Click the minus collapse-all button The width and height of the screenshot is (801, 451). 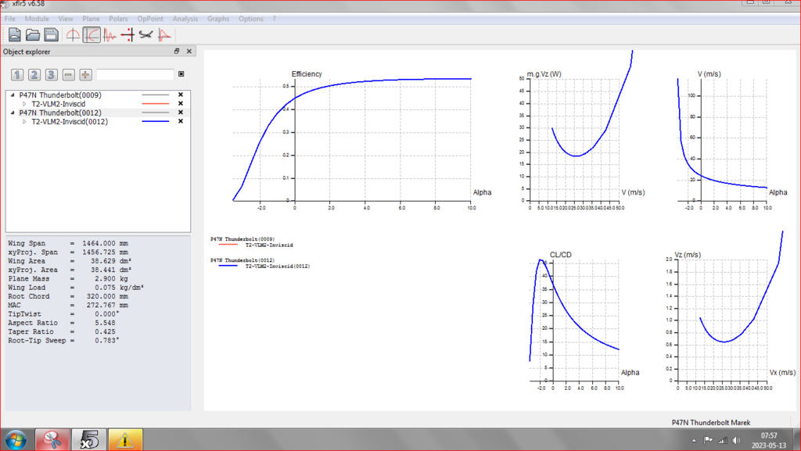(68, 74)
